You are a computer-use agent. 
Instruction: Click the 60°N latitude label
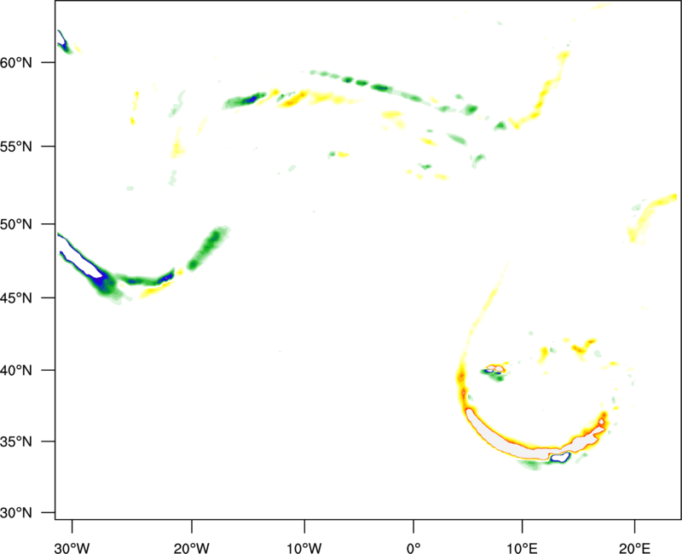pos(16,62)
